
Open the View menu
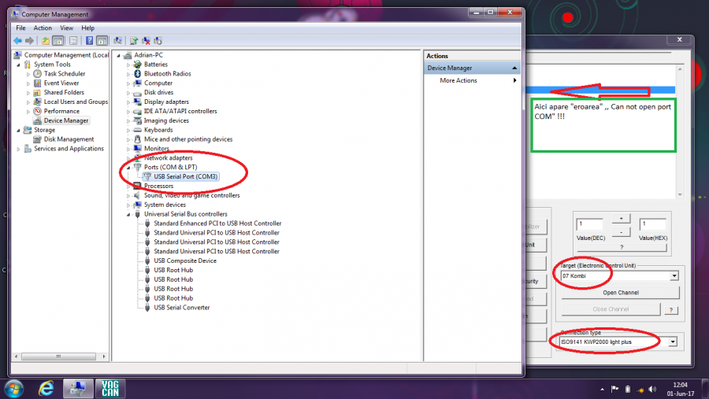pyautogui.click(x=65, y=28)
